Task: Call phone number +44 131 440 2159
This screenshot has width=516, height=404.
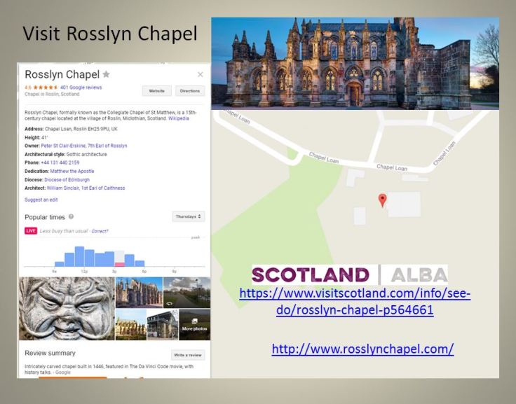Action: [x=60, y=162]
